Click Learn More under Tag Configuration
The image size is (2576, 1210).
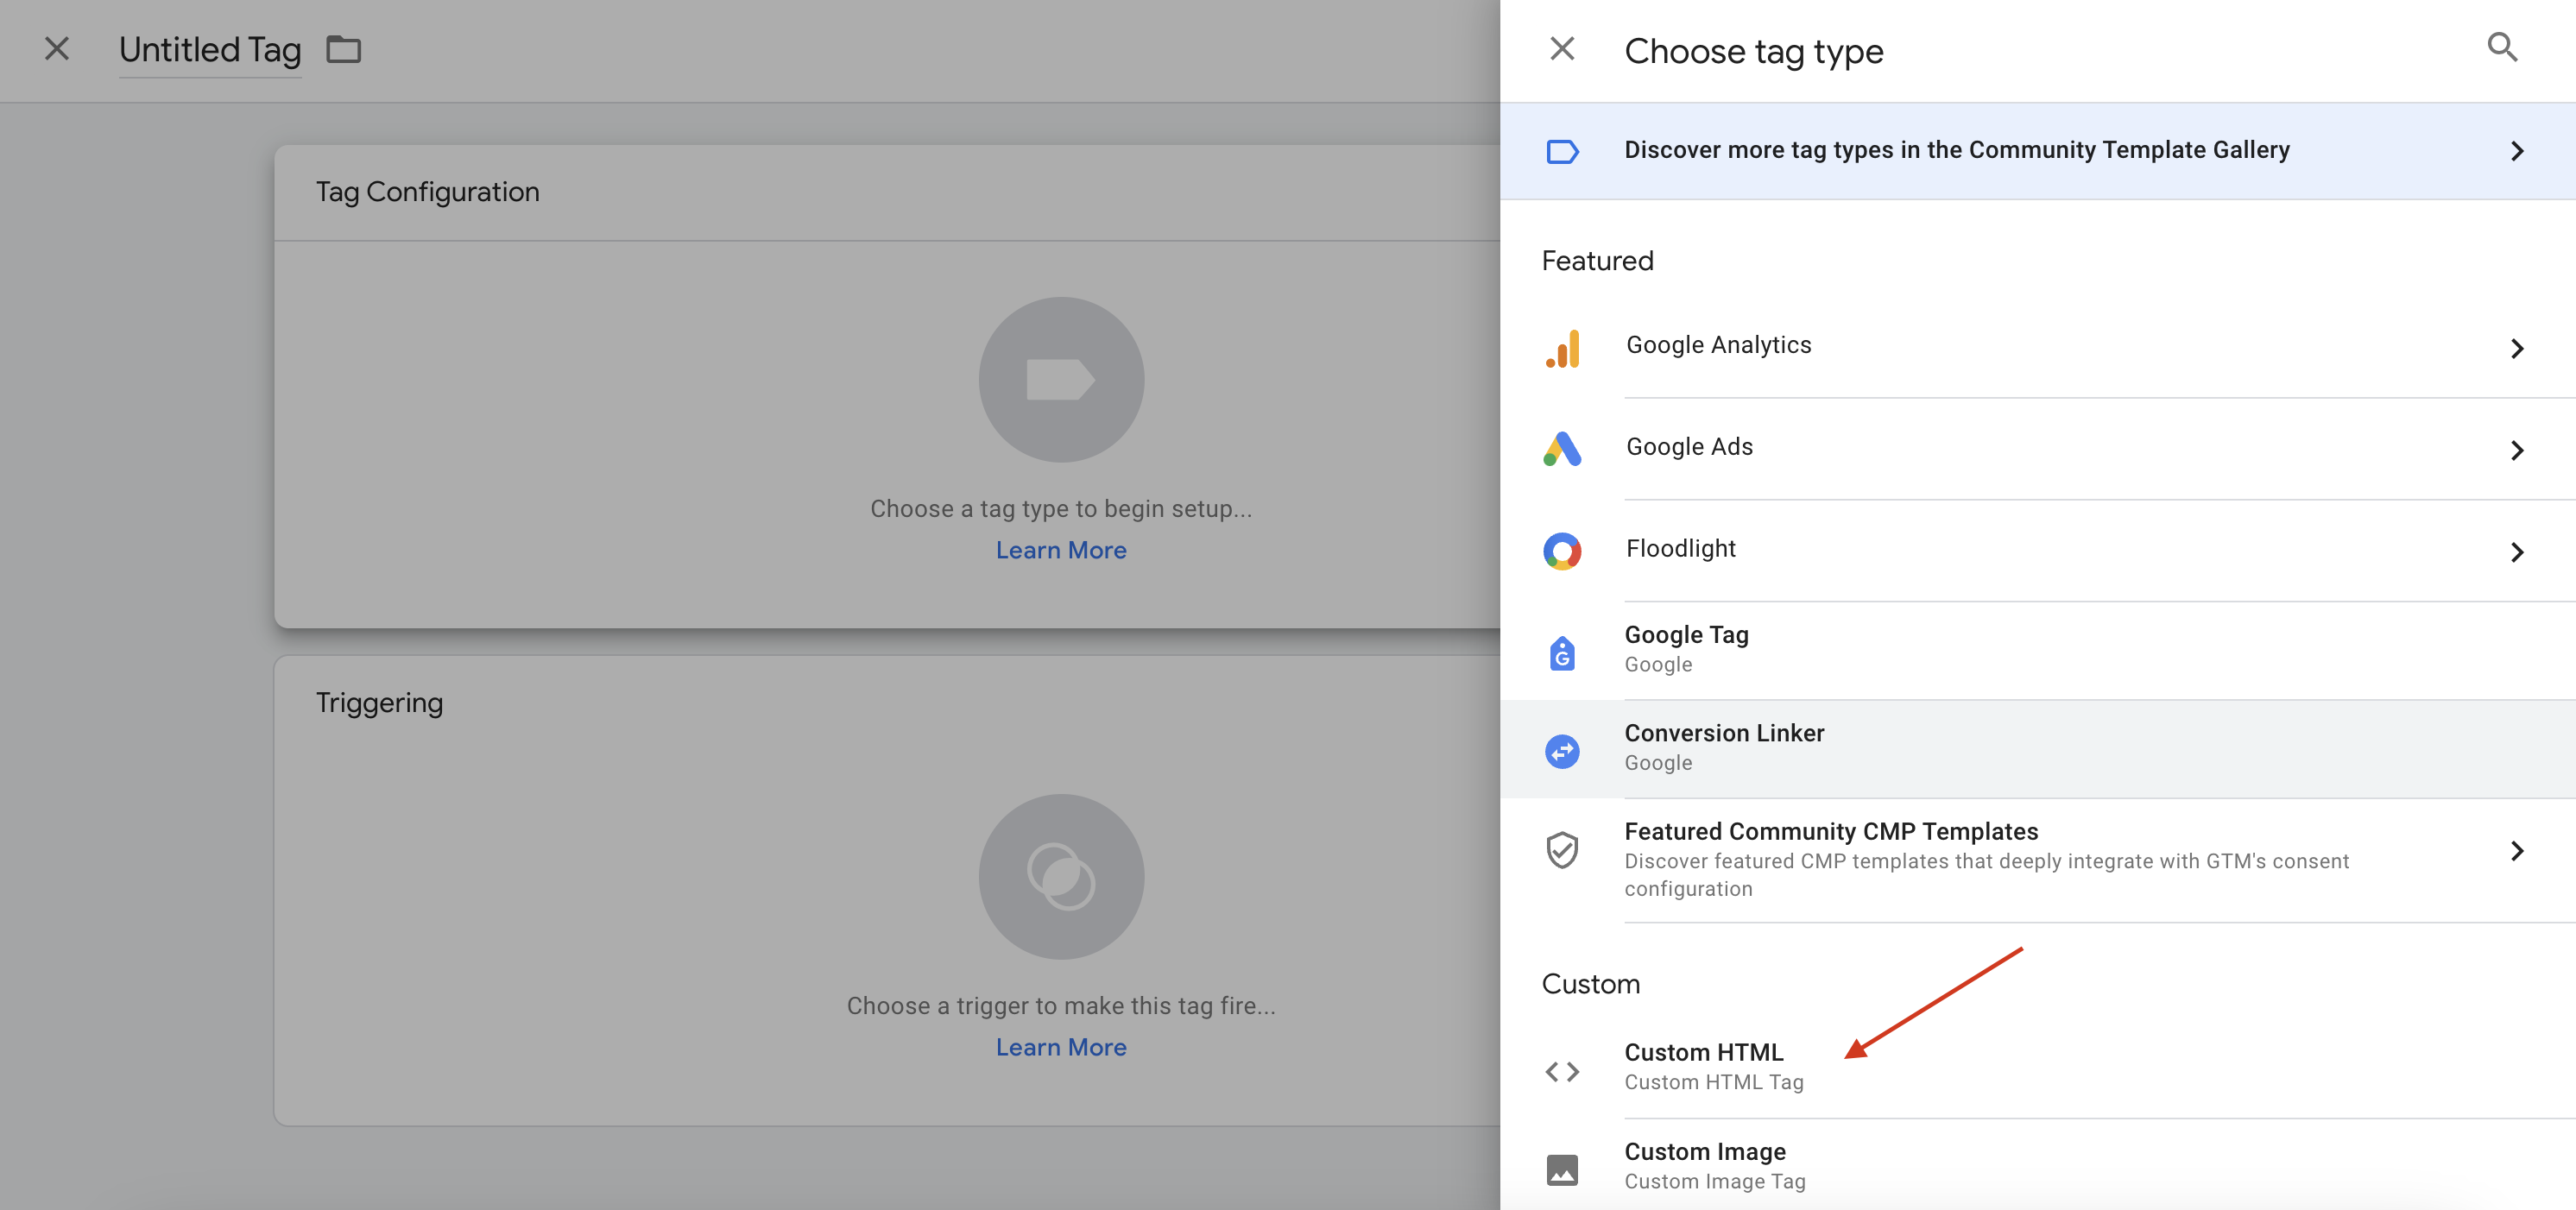pyautogui.click(x=1061, y=549)
